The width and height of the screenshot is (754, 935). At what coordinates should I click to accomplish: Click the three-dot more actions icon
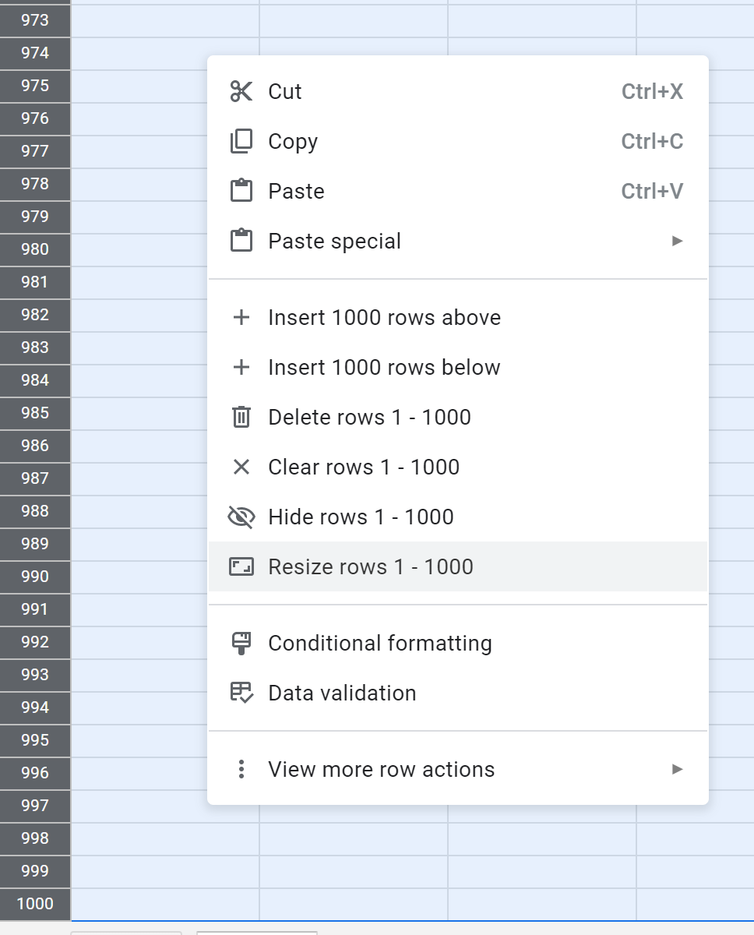tap(241, 770)
